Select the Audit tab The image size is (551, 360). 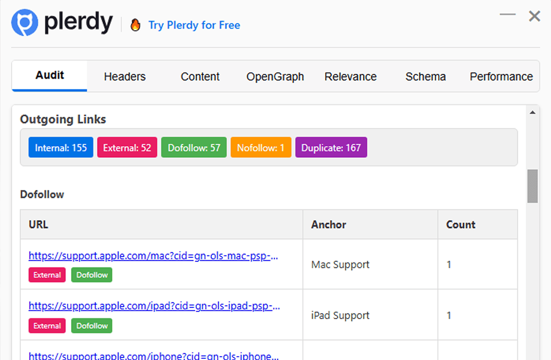[x=49, y=75]
